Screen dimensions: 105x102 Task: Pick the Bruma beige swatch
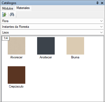click(75, 46)
